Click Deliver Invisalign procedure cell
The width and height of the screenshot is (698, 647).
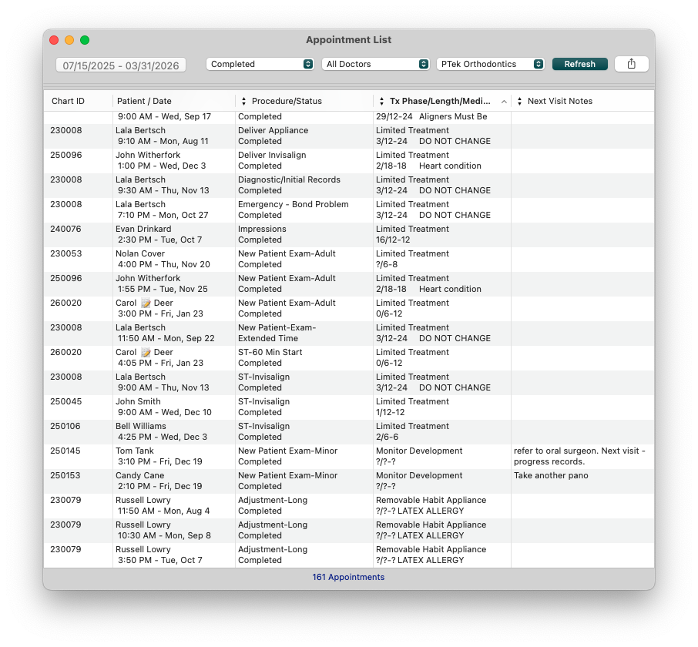[x=272, y=156]
